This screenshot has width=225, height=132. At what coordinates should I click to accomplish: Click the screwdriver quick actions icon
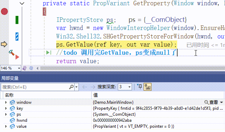[x=12, y=53]
